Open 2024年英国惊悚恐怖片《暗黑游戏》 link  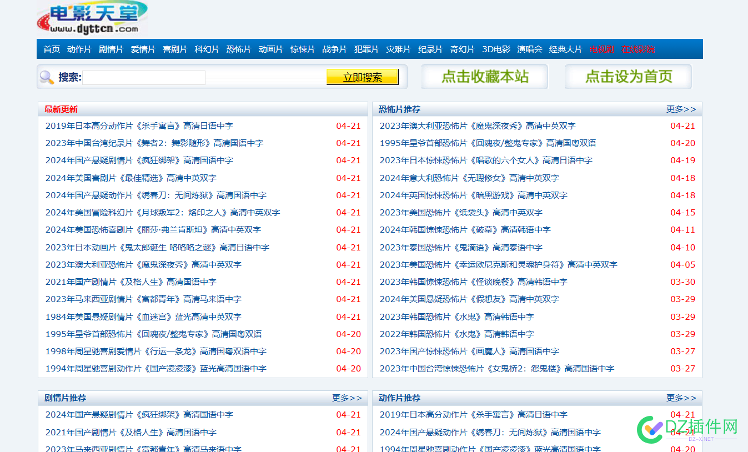(474, 195)
